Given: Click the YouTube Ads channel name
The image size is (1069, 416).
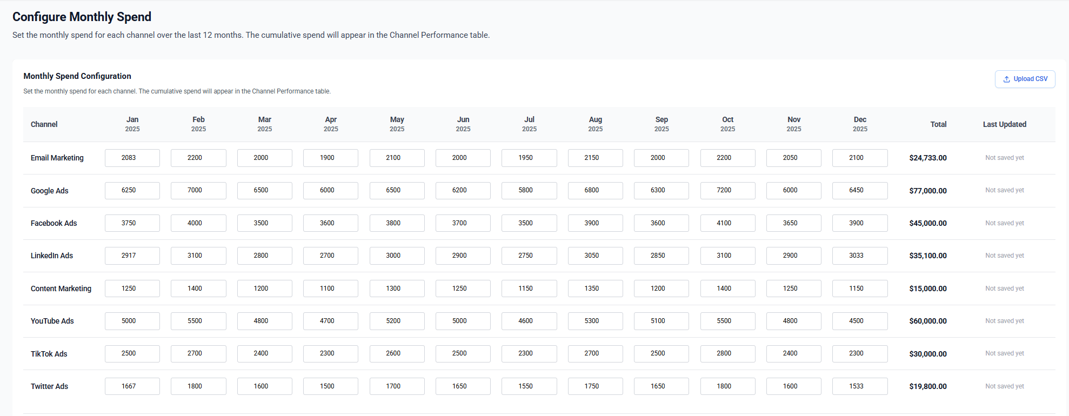Looking at the screenshot, I should (x=52, y=321).
